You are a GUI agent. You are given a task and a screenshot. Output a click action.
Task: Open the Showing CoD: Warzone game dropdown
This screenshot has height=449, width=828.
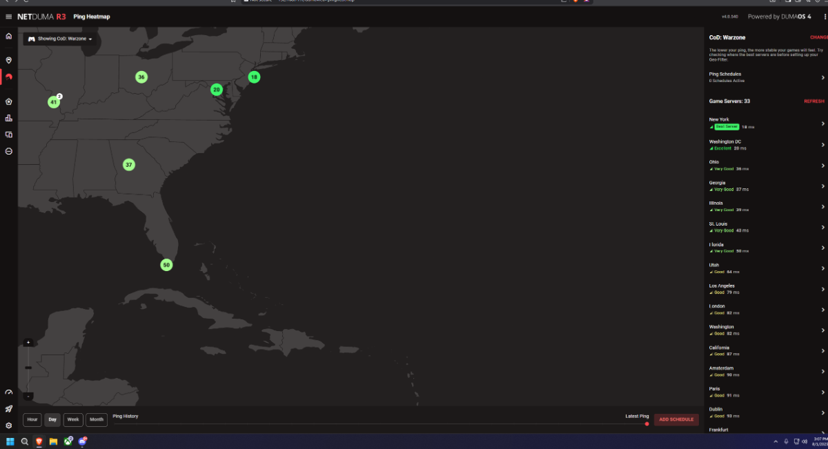click(60, 39)
